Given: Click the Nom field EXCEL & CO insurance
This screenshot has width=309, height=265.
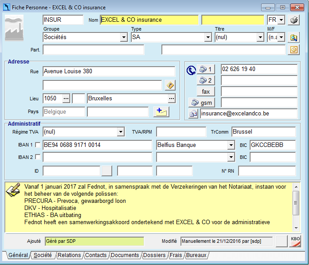Looking at the screenshot, I should pos(149,20).
